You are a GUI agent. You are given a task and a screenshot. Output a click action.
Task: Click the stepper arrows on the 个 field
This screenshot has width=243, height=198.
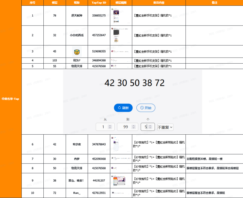150,127
